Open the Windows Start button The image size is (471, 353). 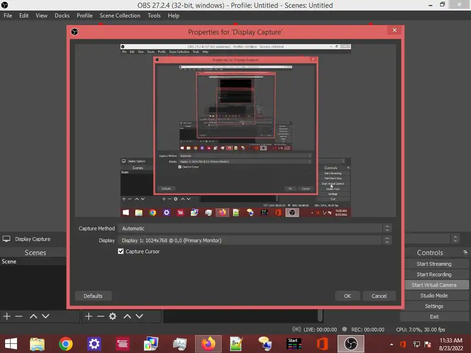pyautogui.click(x=11, y=344)
